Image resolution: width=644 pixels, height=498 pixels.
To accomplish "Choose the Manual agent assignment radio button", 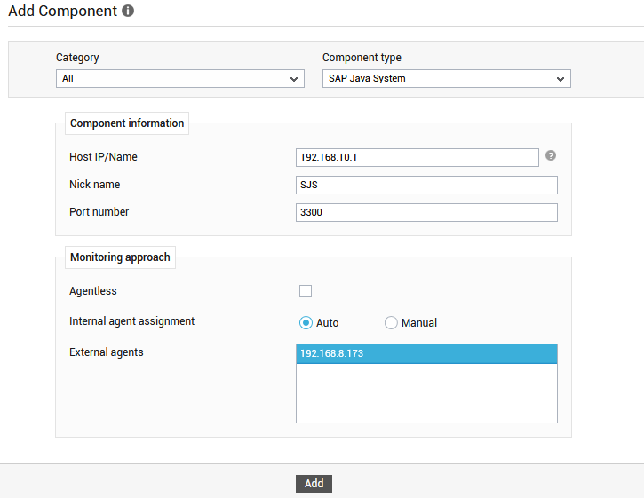I will tap(391, 323).
